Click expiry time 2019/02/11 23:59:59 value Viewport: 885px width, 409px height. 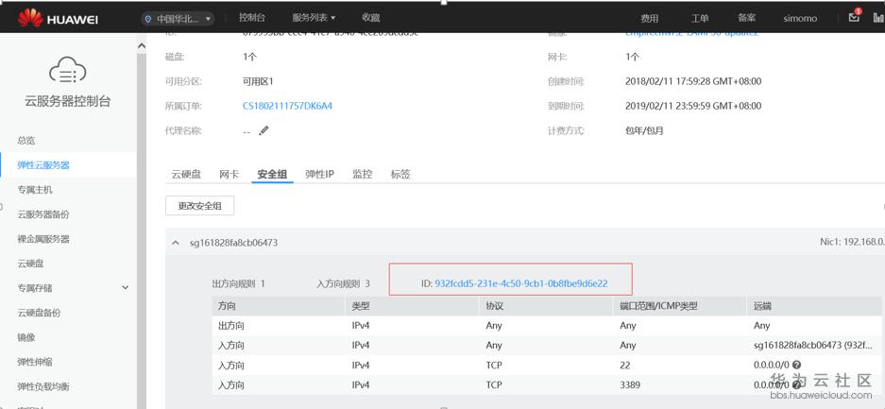(693, 106)
